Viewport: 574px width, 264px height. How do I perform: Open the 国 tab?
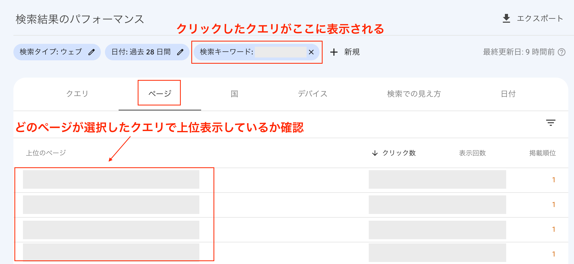(x=234, y=94)
